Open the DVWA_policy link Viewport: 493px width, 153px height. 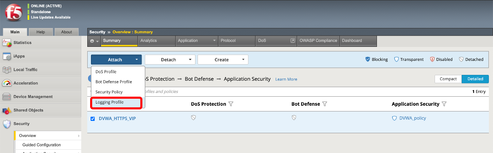pyautogui.click(x=412, y=118)
